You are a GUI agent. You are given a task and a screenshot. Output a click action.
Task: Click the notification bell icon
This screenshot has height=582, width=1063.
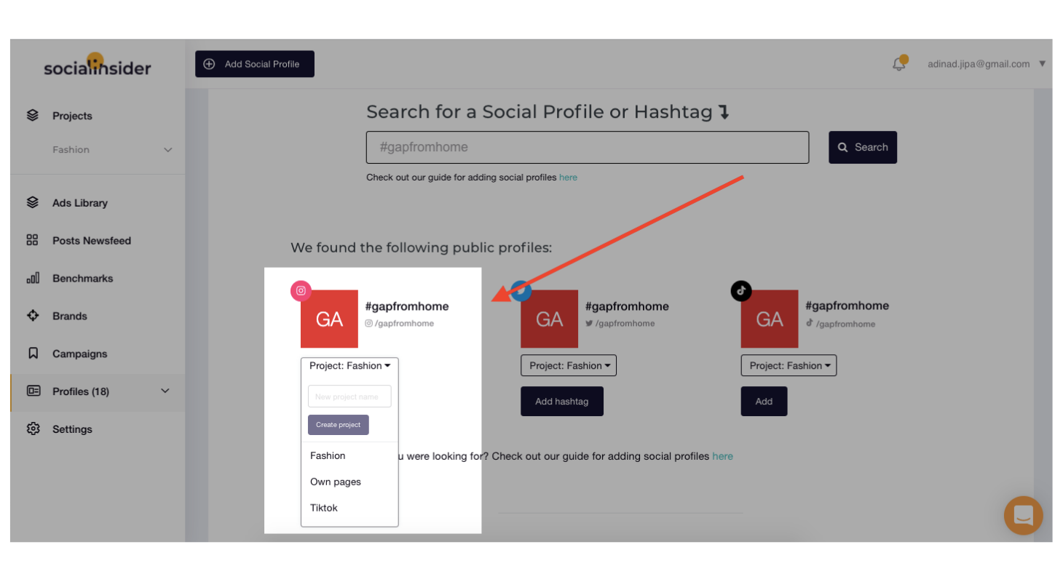899,63
